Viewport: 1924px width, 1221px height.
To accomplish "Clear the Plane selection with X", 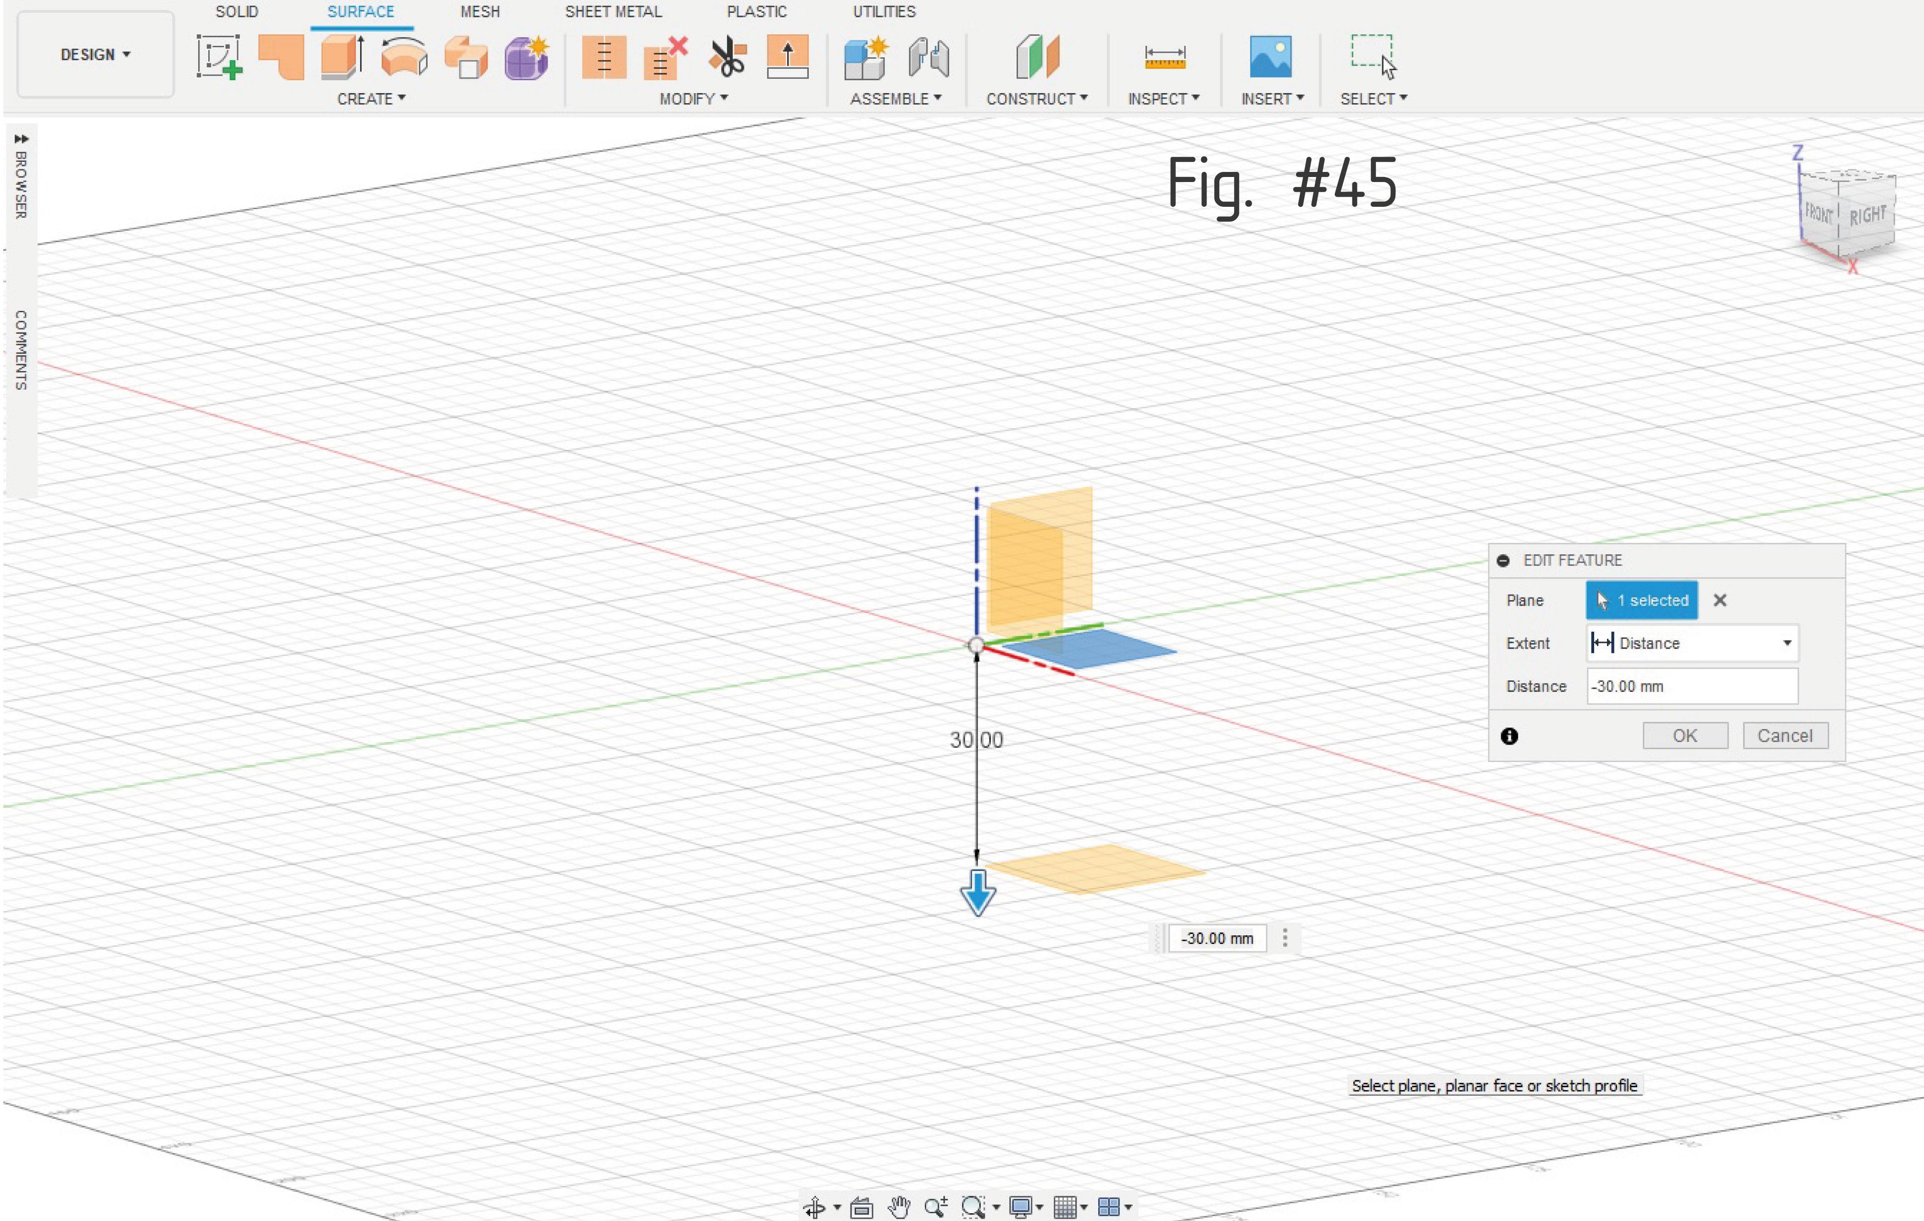I will (1720, 601).
